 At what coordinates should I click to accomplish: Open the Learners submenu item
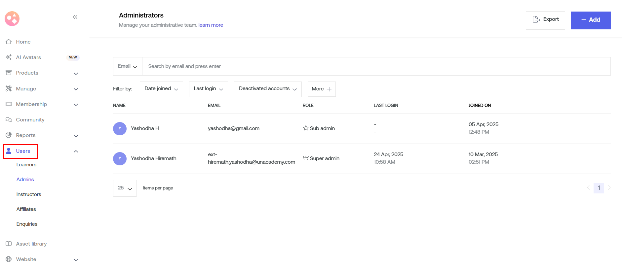tap(26, 165)
